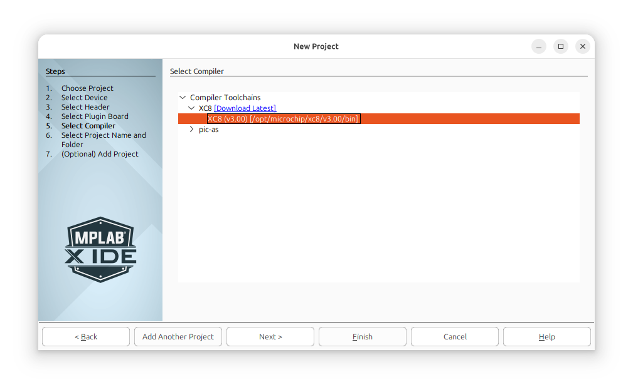The height and width of the screenshot is (392, 633).
Task: Open the Help button
Action: tap(547, 336)
